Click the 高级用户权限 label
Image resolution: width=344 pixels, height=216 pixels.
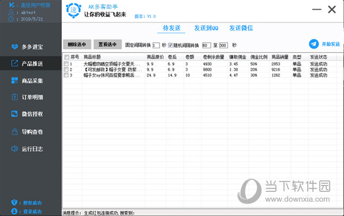click(x=35, y=5)
